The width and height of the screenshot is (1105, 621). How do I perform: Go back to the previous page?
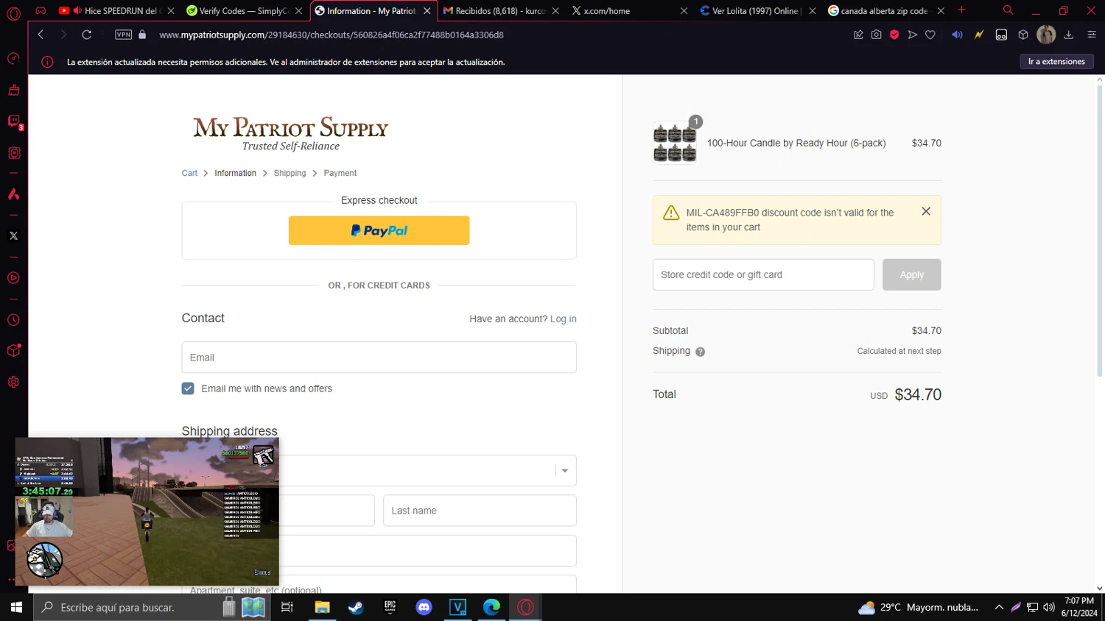click(x=41, y=35)
